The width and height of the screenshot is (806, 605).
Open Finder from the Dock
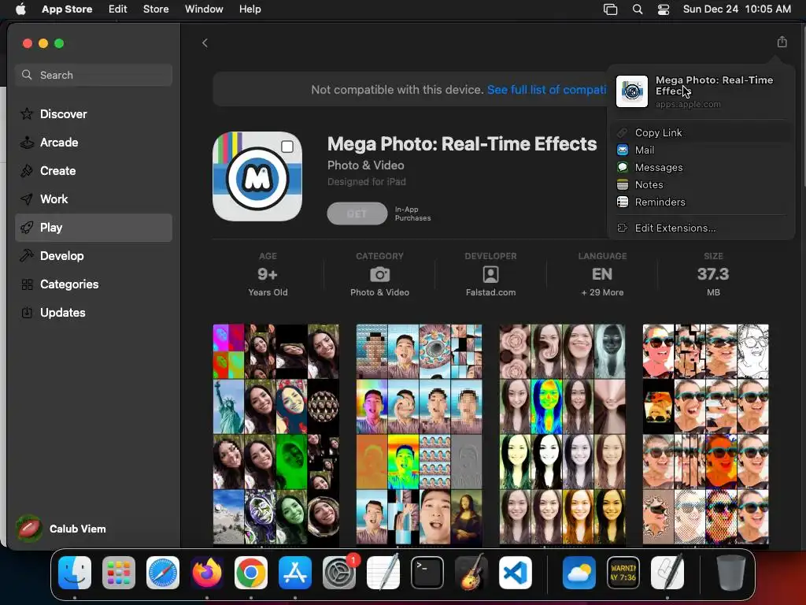pos(75,573)
